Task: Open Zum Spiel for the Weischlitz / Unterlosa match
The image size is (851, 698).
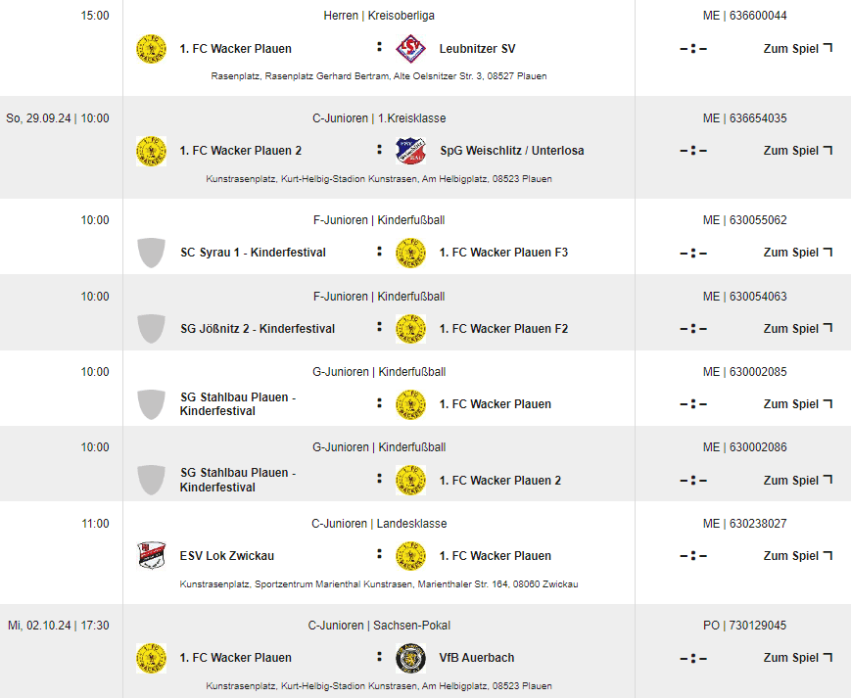Action: [x=797, y=151]
